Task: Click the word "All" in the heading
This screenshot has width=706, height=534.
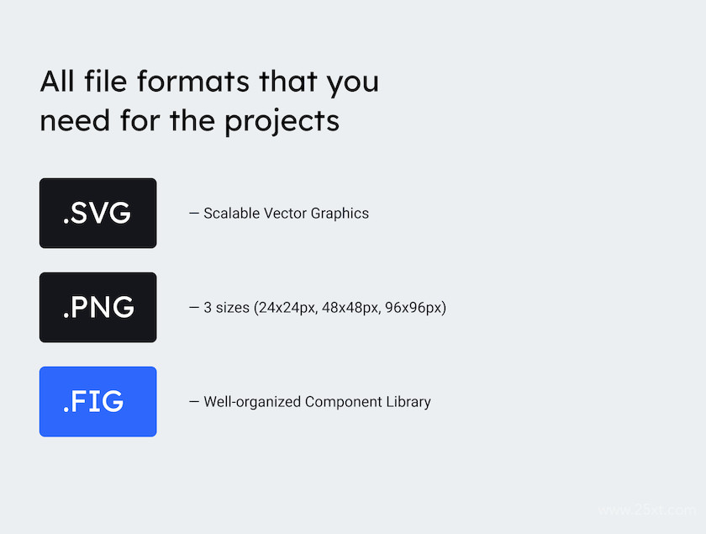Action: [x=57, y=81]
